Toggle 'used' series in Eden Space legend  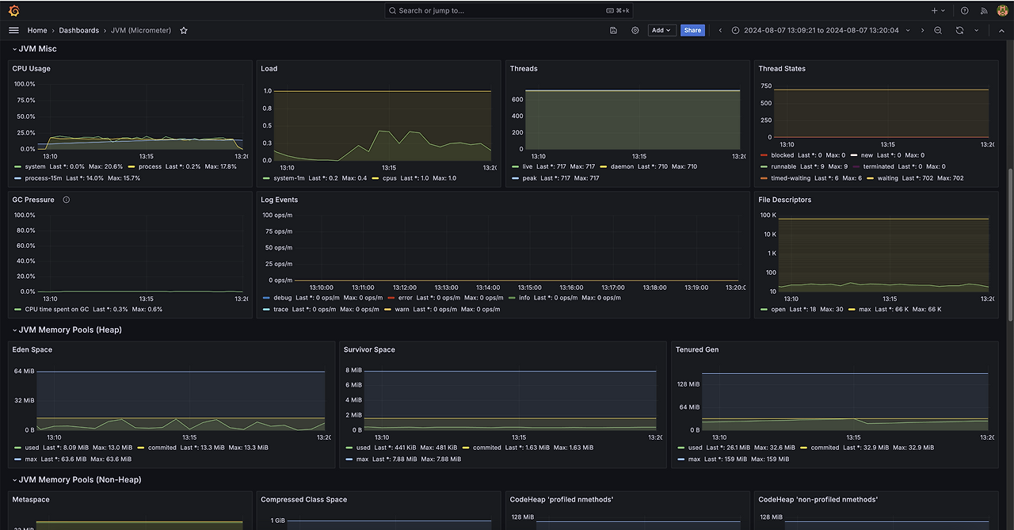tap(32, 448)
